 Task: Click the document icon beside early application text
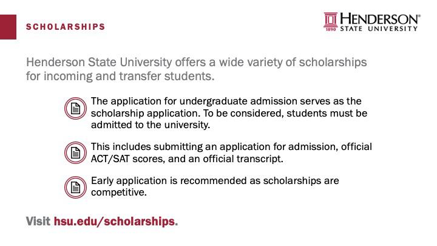(x=75, y=187)
